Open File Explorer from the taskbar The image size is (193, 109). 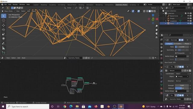click(x=77, y=107)
